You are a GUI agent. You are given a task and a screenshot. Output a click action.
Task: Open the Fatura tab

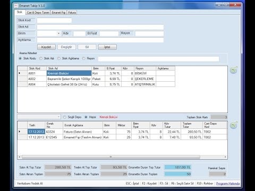tap(72, 13)
